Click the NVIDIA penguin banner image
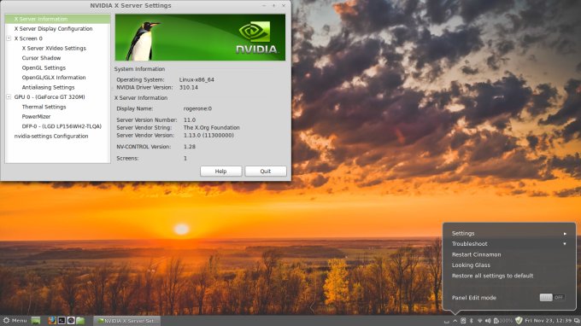 pyautogui.click(x=200, y=38)
